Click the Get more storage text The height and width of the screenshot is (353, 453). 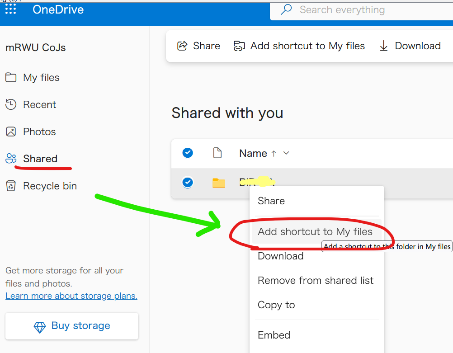pos(64,277)
